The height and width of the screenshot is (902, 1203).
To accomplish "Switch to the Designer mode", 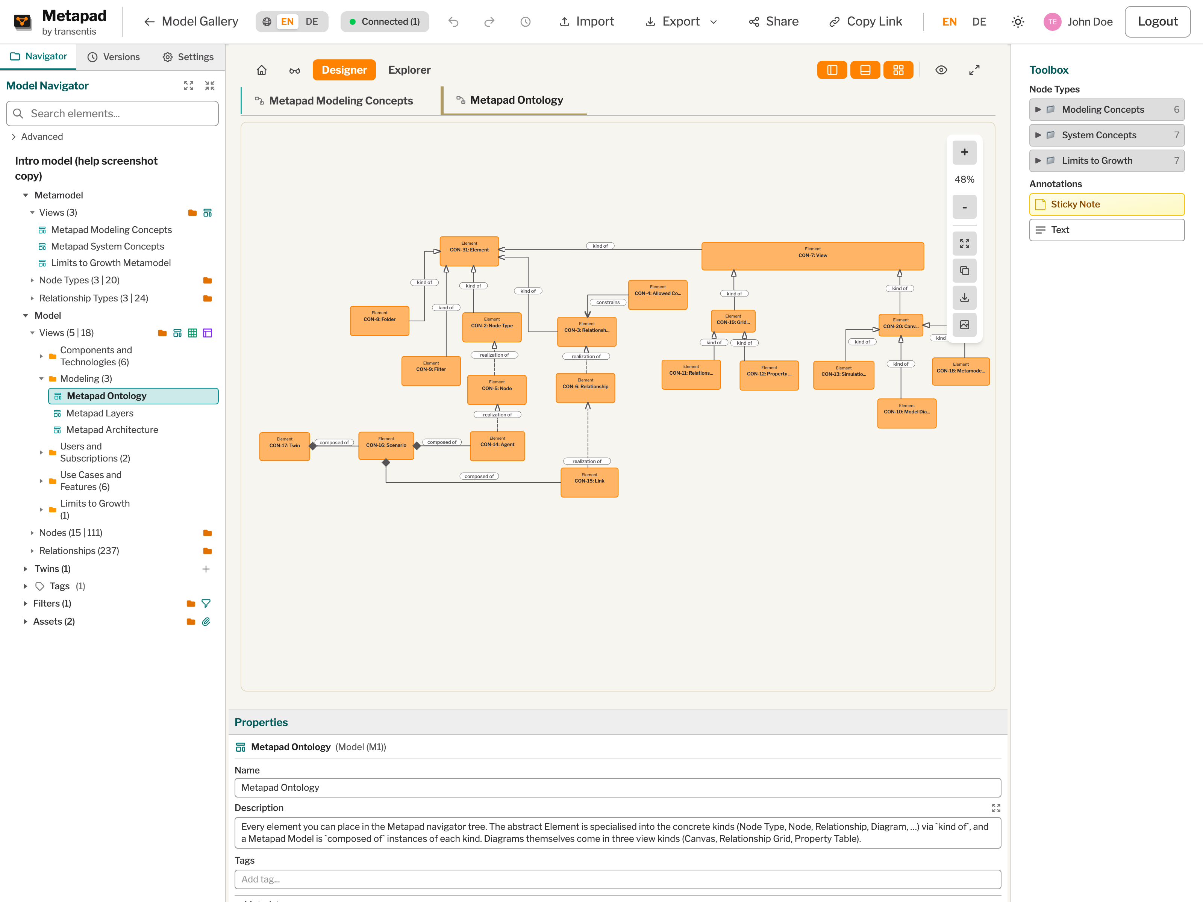I will point(344,70).
